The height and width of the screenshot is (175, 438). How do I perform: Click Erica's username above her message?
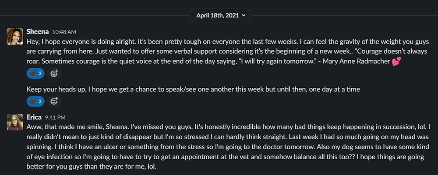(34, 117)
